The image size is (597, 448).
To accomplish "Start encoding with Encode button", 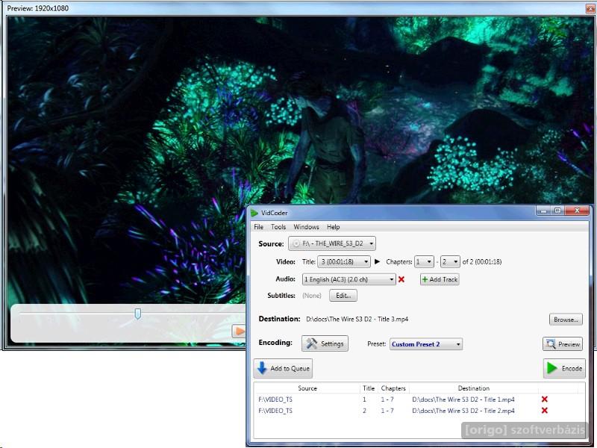I will point(564,368).
